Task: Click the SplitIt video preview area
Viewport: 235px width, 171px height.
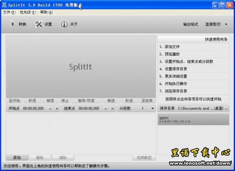Action: click(81, 67)
